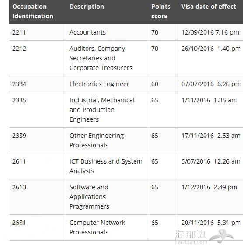The height and width of the screenshot is (251, 243).
Task: Click the watermark bird logo icon
Action: [222, 236]
